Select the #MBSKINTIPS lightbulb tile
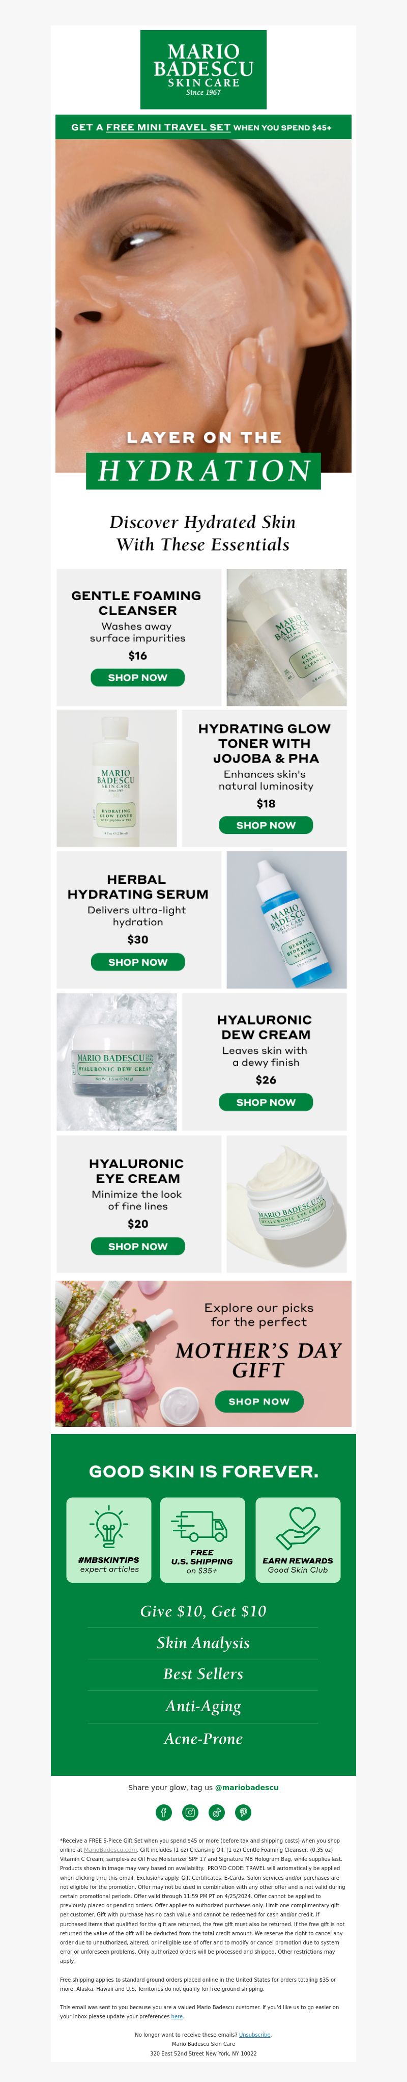This screenshot has width=407, height=2082. pos(109,1539)
